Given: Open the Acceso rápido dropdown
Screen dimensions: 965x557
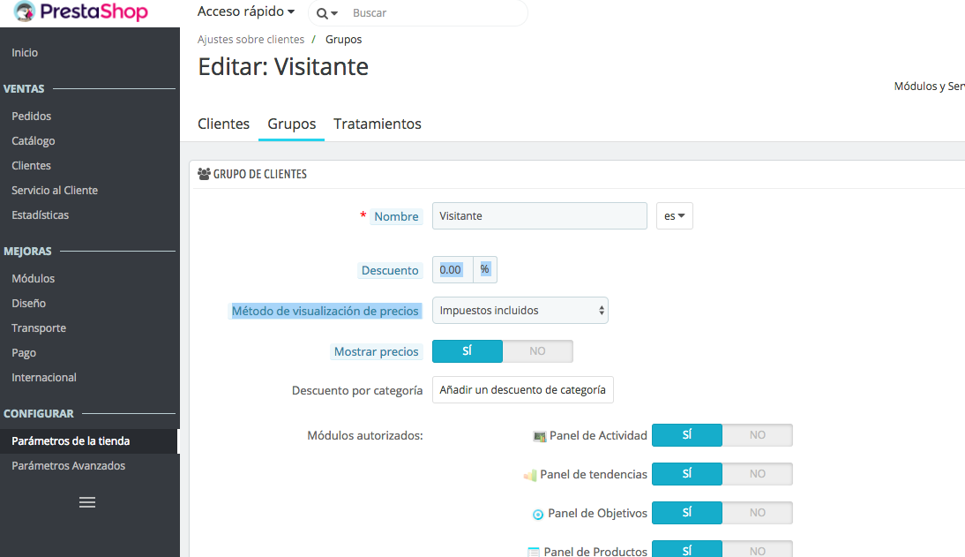Looking at the screenshot, I should point(246,11).
